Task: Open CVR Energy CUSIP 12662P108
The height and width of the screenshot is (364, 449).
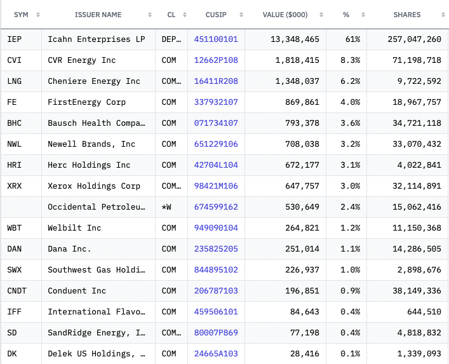Action: (x=216, y=60)
